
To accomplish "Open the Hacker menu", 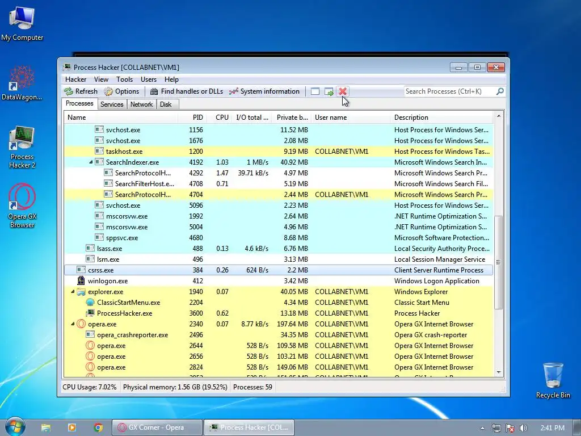I will (75, 79).
